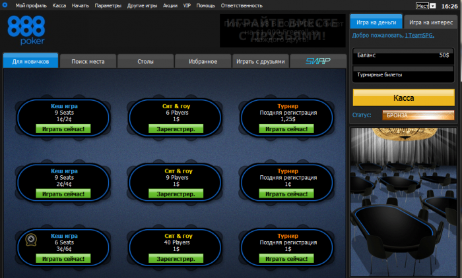Viewport: 462px width, 278px height.
Task: Register for 40 Players Sit & Go
Action: pos(176,259)
